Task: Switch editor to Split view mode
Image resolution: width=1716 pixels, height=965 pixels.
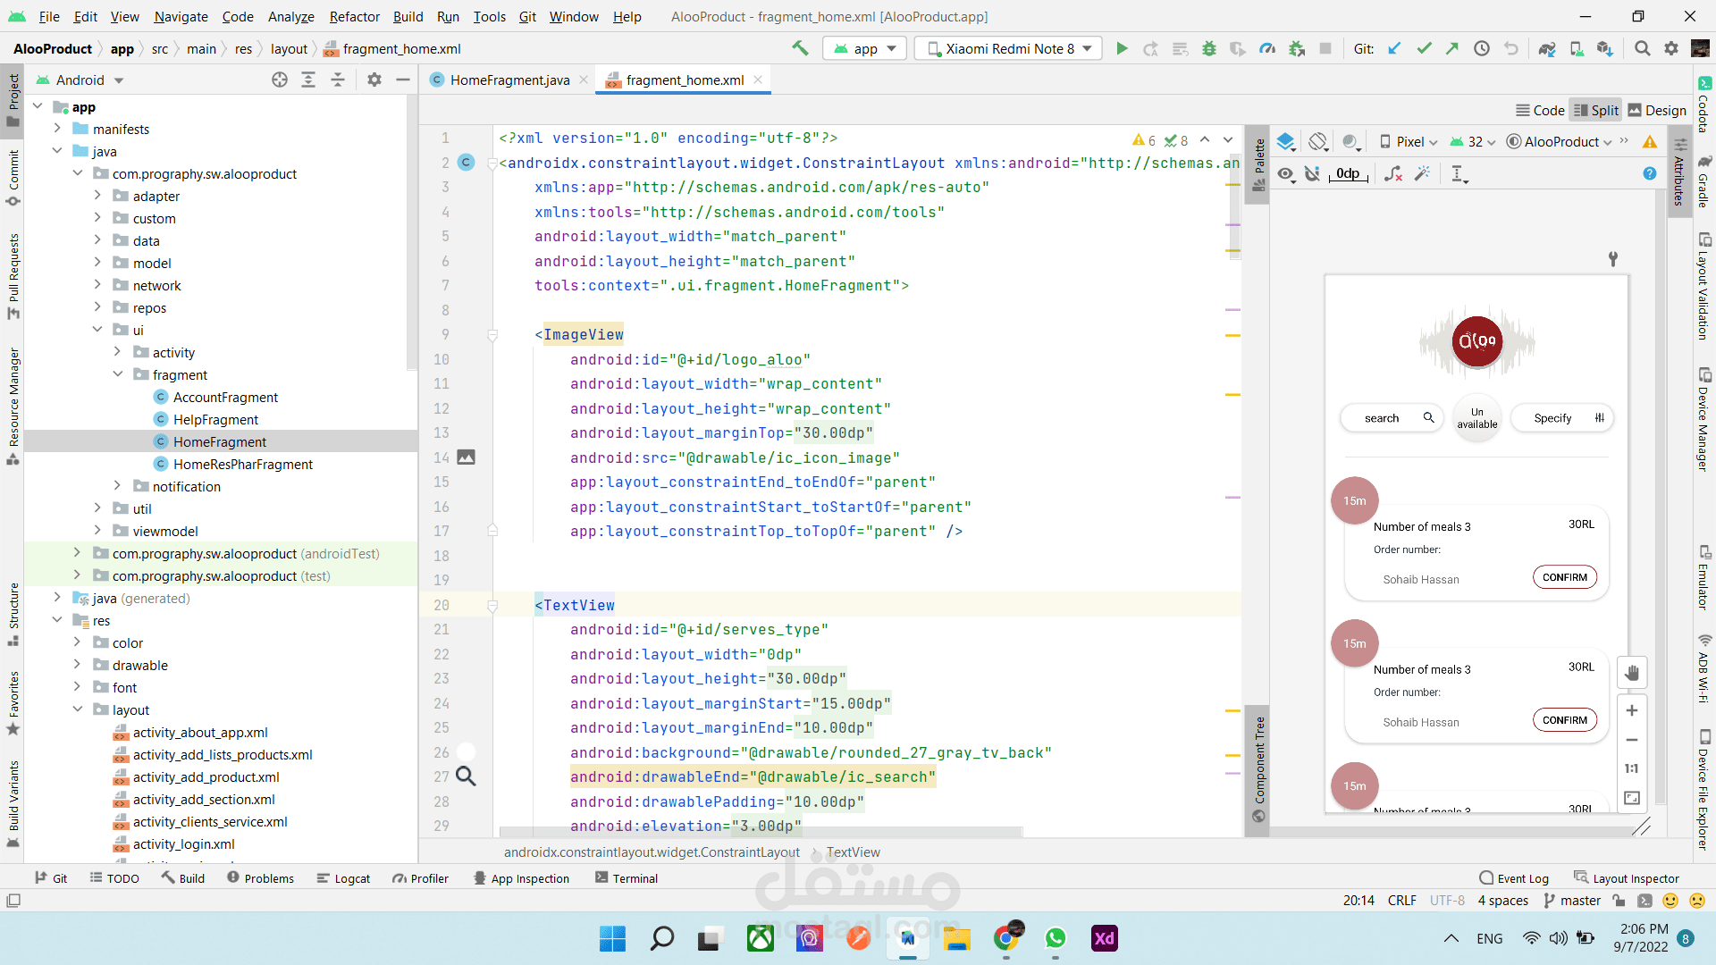Action: tap(1595, 110)
